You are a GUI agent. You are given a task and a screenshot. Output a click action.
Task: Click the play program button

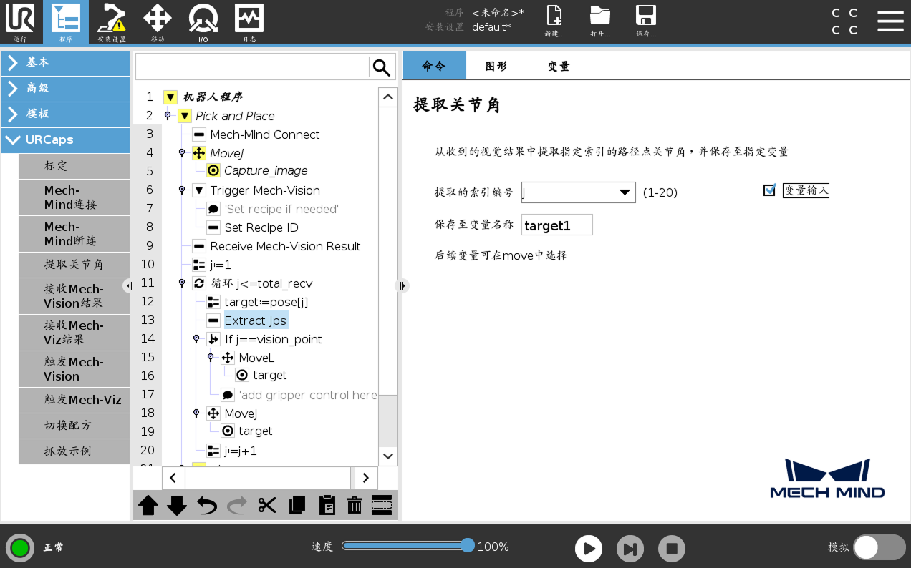[589, 549]
